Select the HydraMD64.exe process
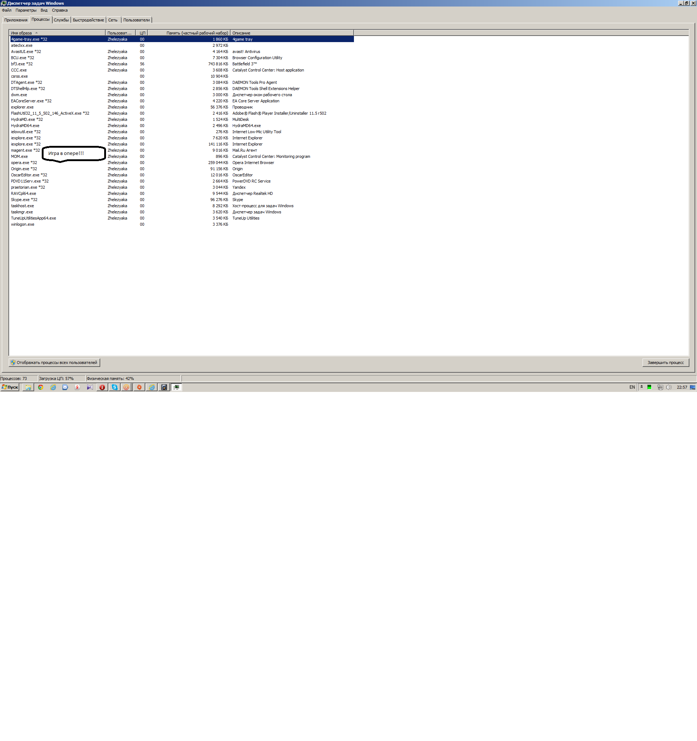Screen dimensions: 697x741 182,126
